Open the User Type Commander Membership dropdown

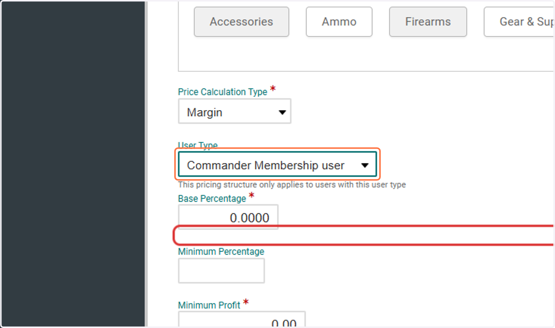pyautogui.click(x=277, y=165)
